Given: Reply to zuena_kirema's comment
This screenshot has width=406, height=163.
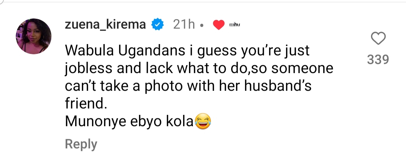Looking at the screenshot, I should tap(81, 144).
